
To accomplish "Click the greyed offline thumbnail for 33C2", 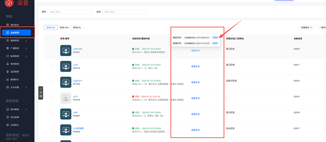I will 66,98.
